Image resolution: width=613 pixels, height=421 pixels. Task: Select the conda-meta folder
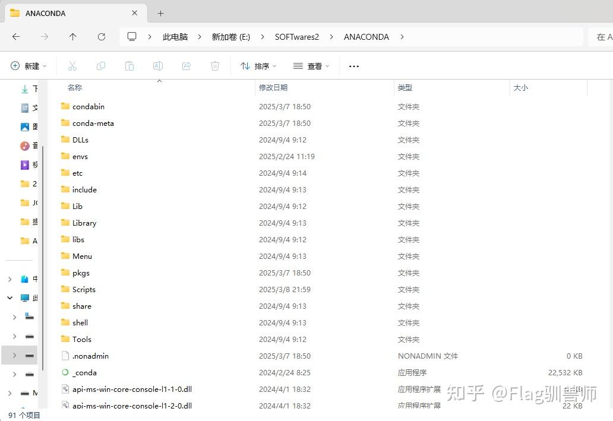93,123
